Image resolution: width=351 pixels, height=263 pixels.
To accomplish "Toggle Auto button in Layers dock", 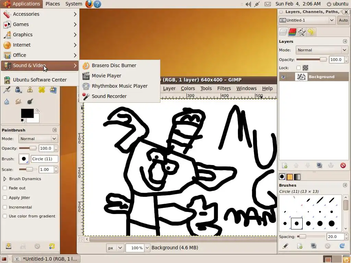I will 343,20.
